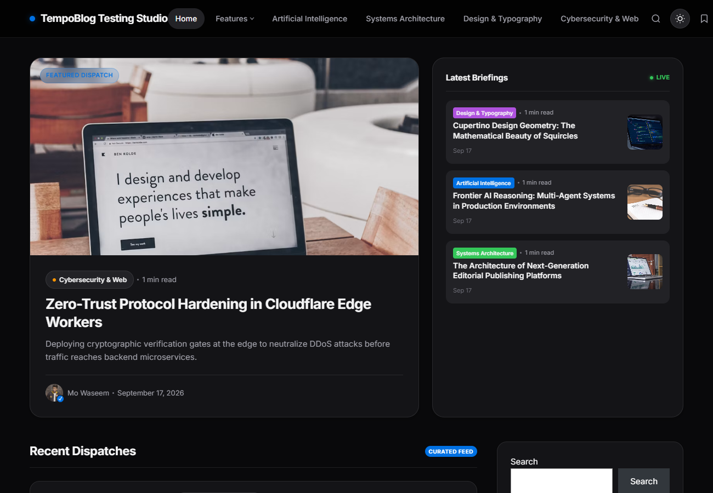Viewport: 713px width, 493px height.
Task: Click the sidebar Search button
Action: click(644, 481)
